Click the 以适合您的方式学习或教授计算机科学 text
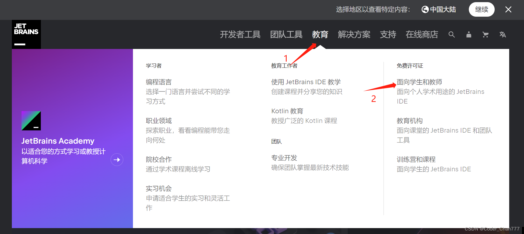The height and width of the screenshot is (234, 524). click(x=64, y=156)
